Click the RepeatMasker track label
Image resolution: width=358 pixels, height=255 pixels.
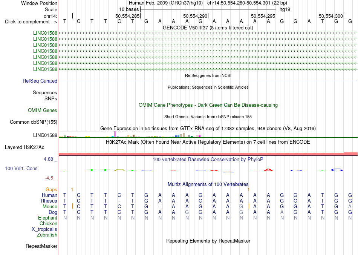[41, 246]
